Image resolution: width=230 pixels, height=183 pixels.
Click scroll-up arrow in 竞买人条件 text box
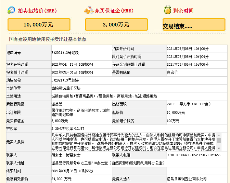coord(219,135)
